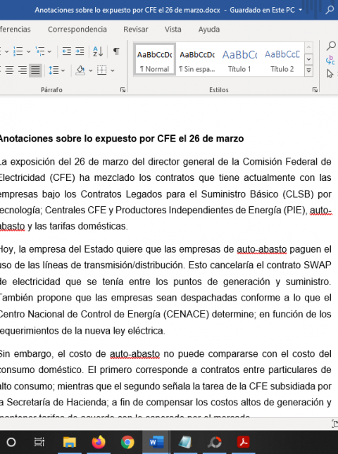The height and width of the screenshot is (454, 338).
Task: Open Find in the editing group
Action: 331,46
